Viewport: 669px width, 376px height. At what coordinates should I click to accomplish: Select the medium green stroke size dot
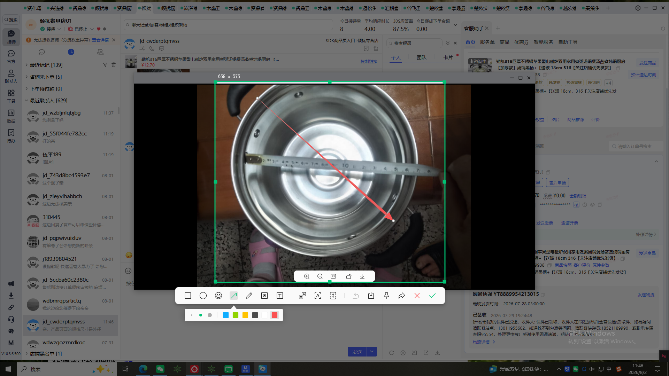(201, 315)
